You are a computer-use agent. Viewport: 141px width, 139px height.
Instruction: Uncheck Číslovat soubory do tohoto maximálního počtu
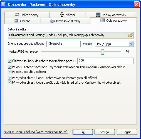(x=9, y=61)
